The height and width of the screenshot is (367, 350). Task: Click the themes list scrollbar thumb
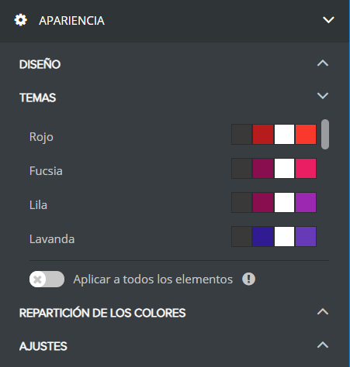325,134
